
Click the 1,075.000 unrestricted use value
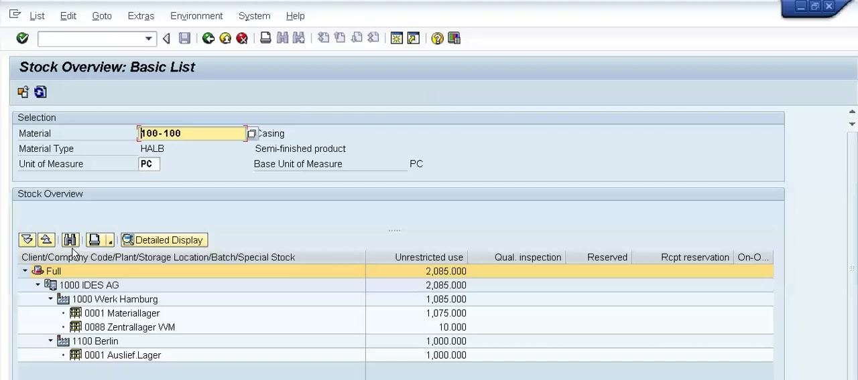(x=446, y=313)
